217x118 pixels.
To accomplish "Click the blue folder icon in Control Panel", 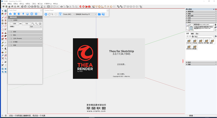I will (99, 14).
